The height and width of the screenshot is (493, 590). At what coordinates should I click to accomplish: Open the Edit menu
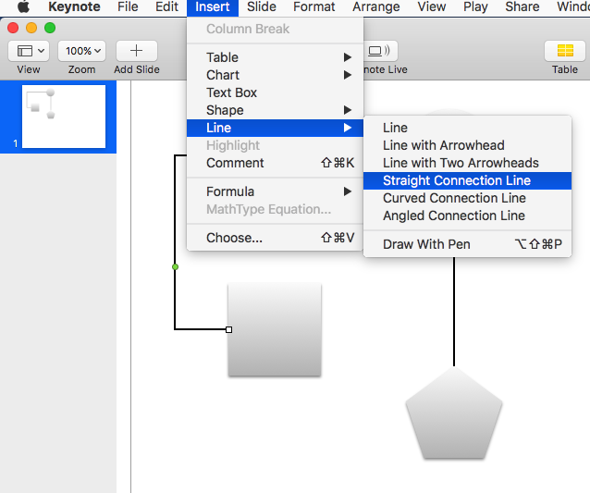pyautogui.click(x=166, y=6)
